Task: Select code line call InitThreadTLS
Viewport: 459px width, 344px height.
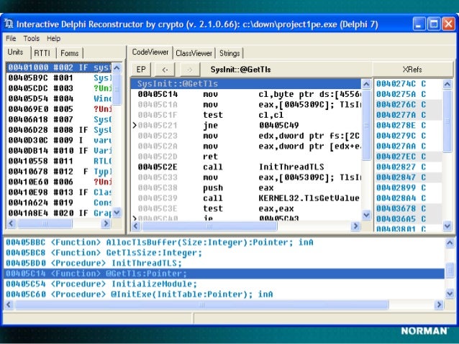Action: 246,167
